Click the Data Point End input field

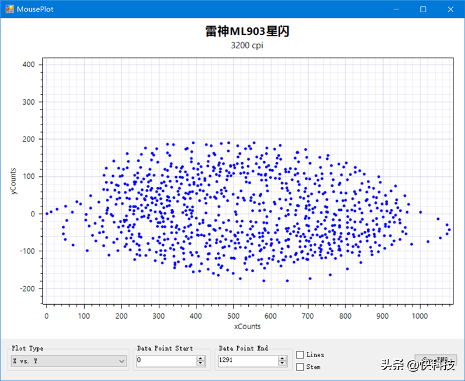248,361
